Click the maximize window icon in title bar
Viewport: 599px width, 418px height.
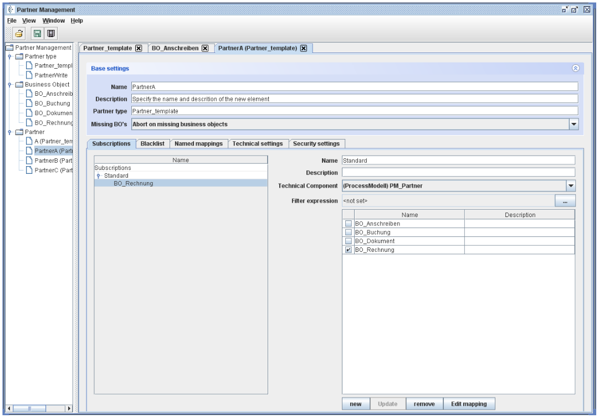point(575,9)
